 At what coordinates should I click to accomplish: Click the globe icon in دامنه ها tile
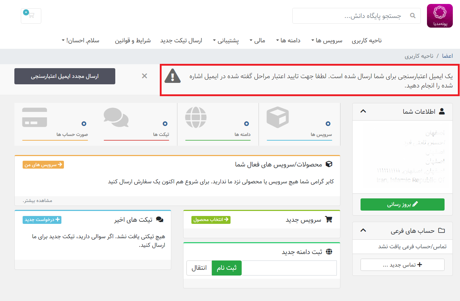(196, 118)
